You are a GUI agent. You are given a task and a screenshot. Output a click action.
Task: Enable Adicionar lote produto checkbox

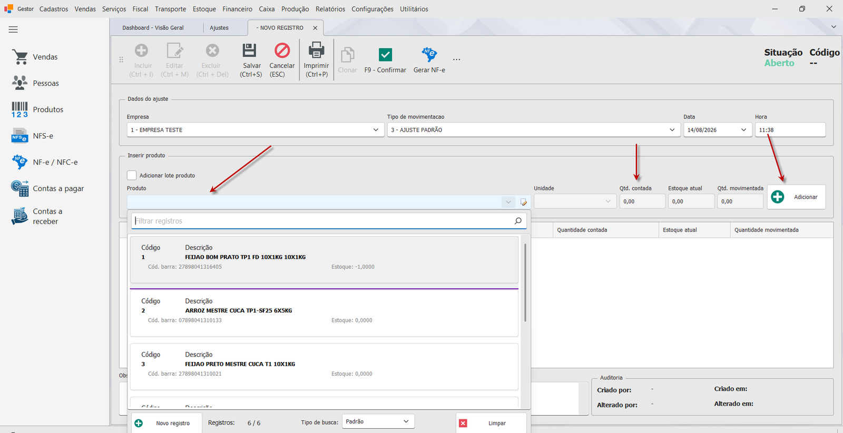[132, 175]
